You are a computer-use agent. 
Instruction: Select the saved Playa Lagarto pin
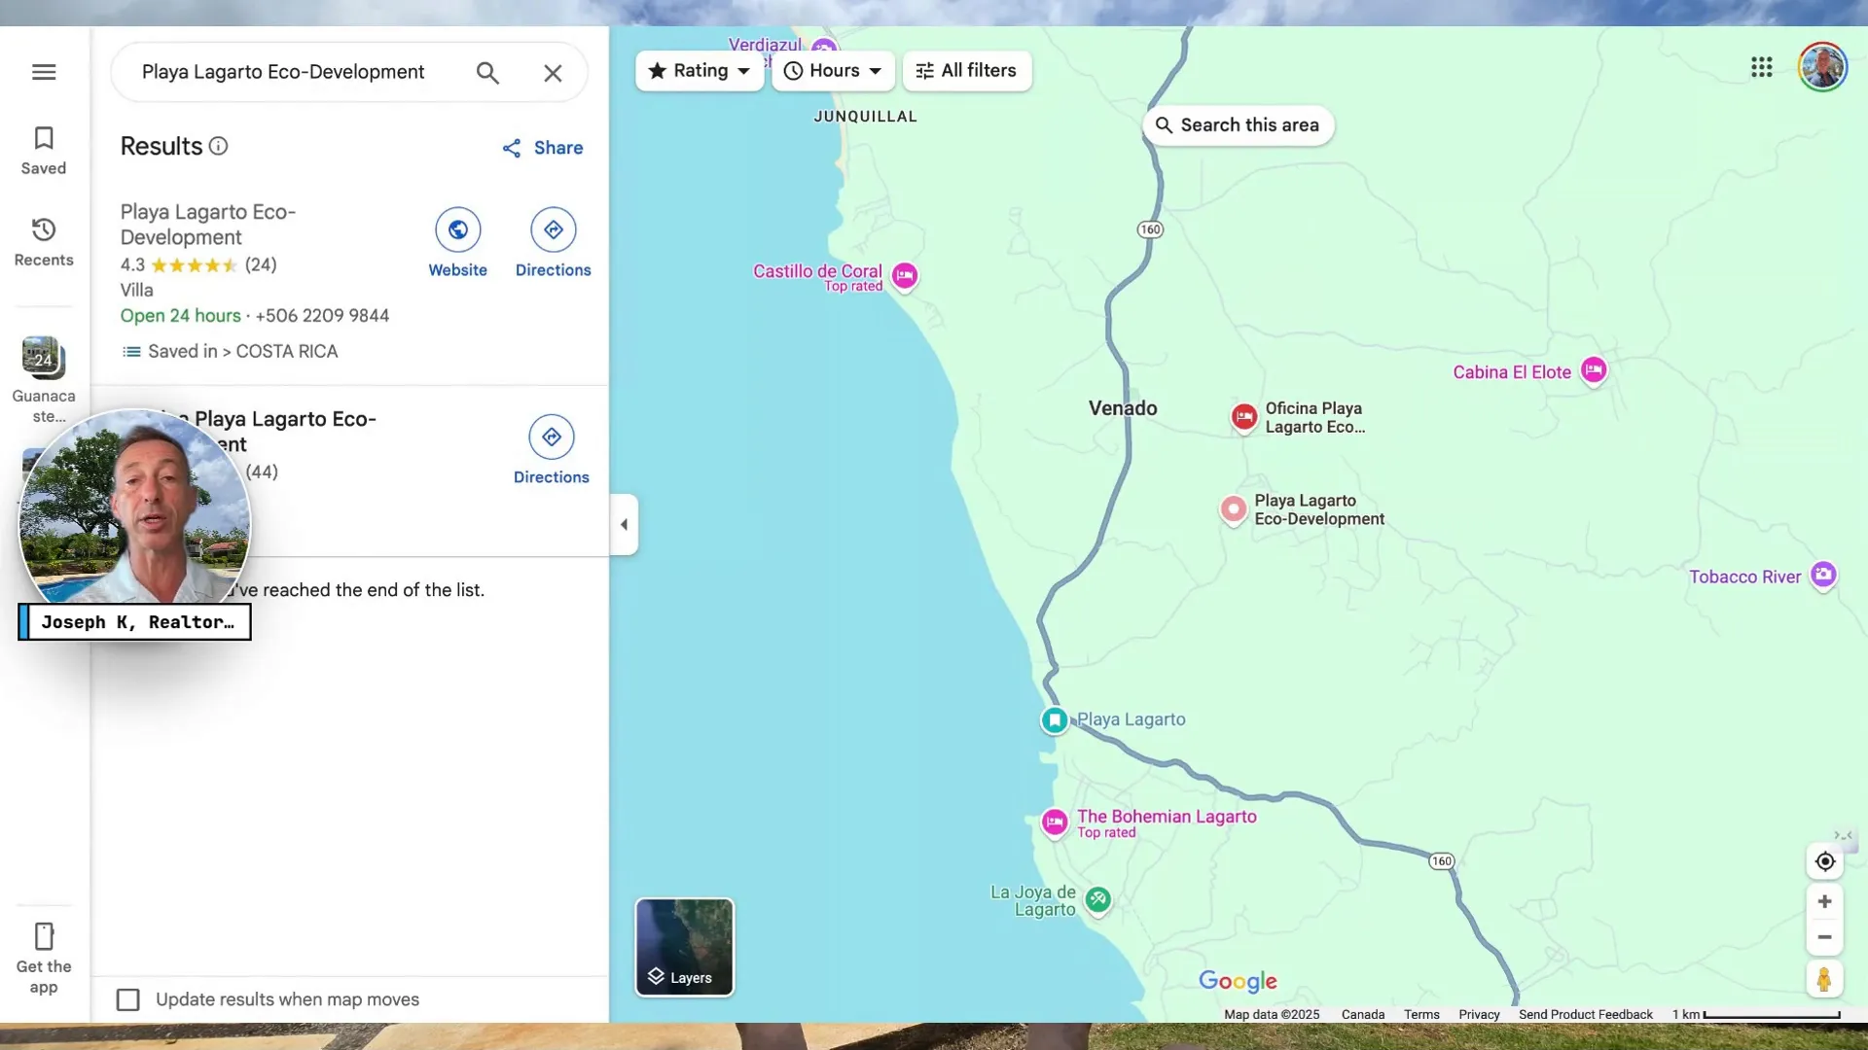pyautogui.click(x=1055, y=720)
